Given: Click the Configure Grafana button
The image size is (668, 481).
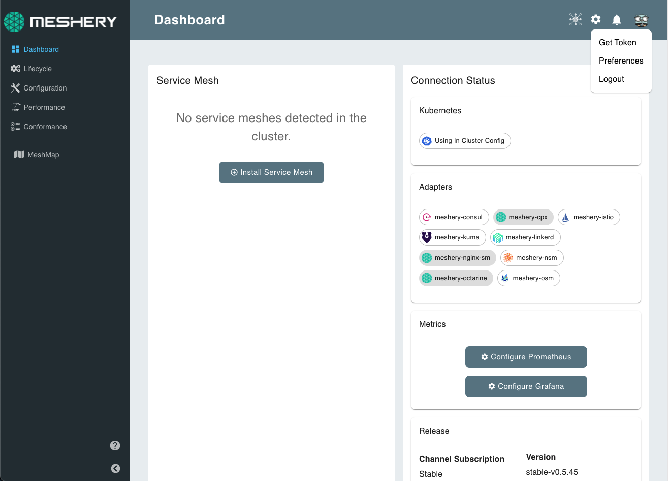Looking at the screenshot, I should [x=526, y=386].
